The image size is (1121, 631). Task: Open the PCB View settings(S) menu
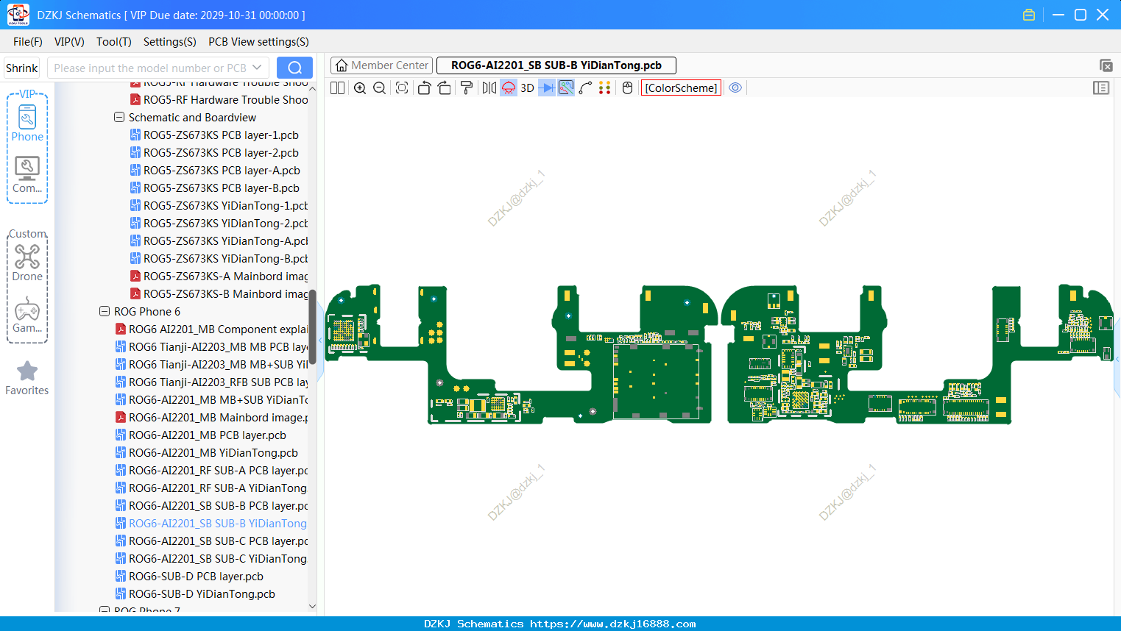(x=258, y=42)
